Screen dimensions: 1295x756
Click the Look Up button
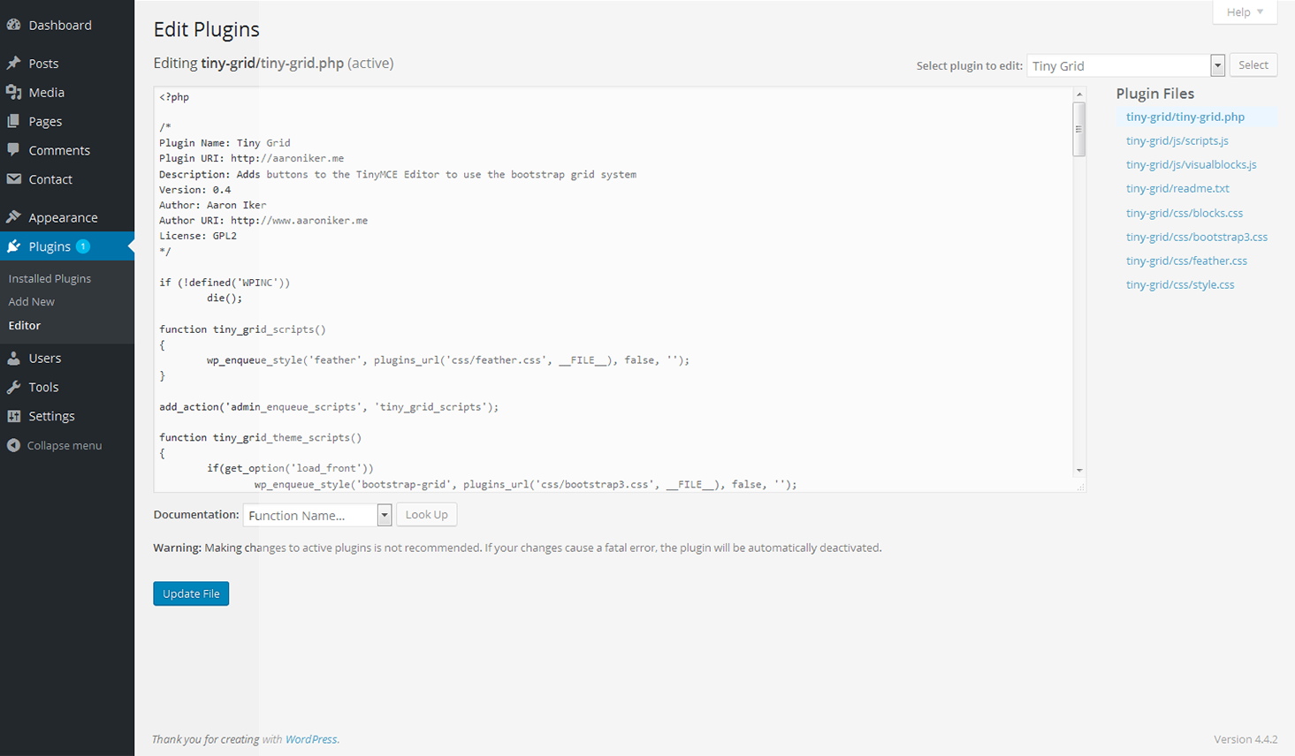[426, 515]
